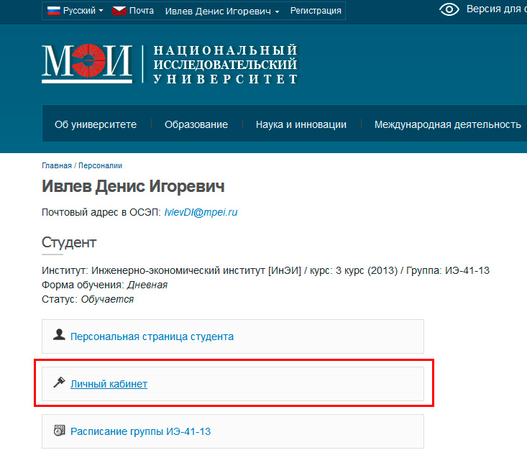
Task: Click the МЭИ university logo
Action: (87, 63)
